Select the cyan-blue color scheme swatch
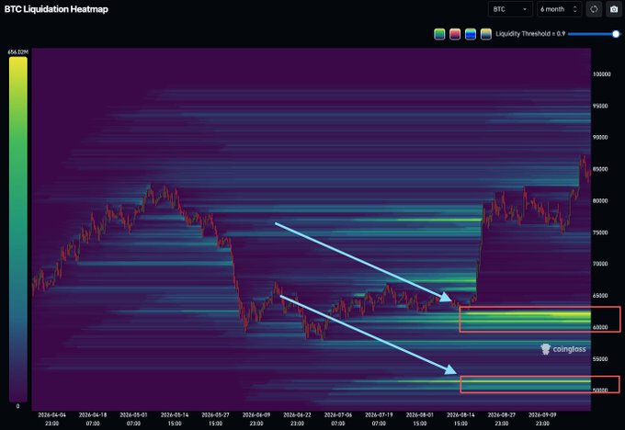The width and height of the screenshot is (625, 430). click(471, 34)
